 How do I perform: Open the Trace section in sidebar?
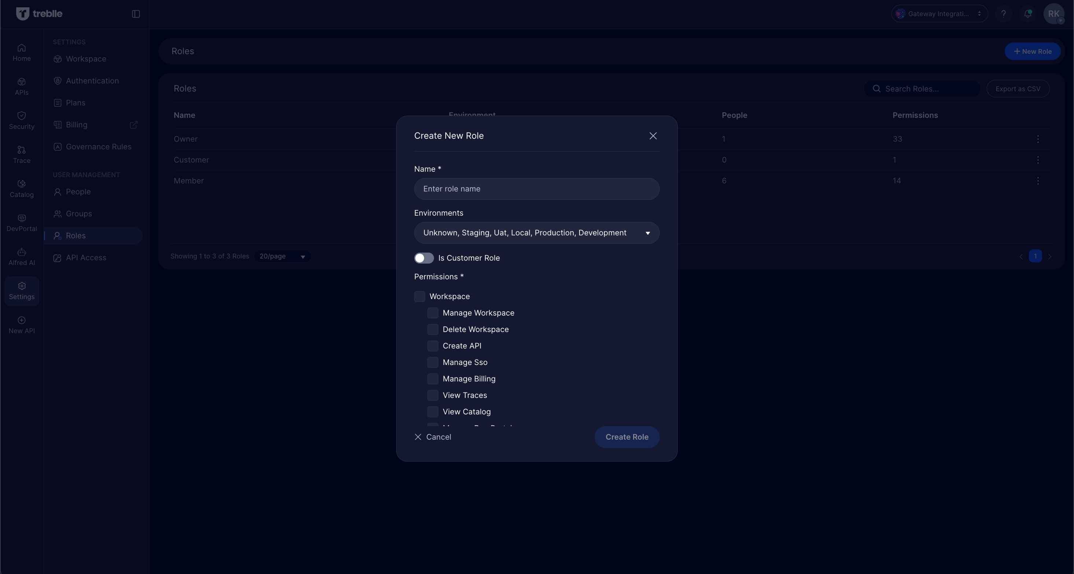[x=22, y=154]
